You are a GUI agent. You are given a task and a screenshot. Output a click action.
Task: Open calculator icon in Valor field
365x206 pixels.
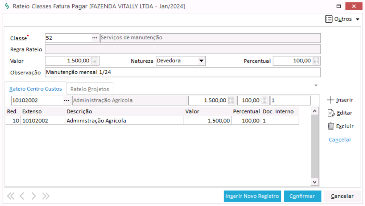click(94, 61)
